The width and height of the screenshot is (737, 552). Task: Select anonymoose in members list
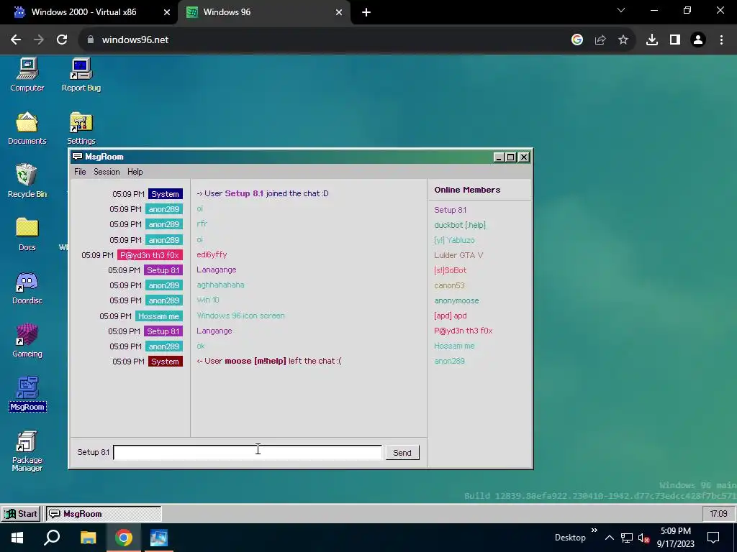coord(456,300)
